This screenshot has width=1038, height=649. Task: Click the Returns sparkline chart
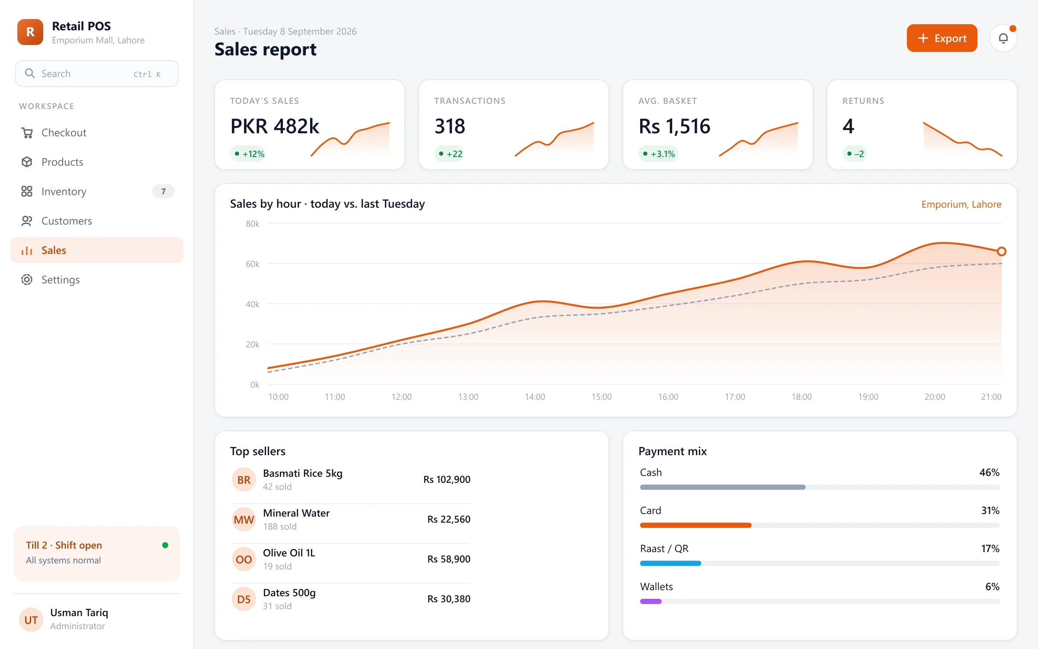[x=963, y=138]
